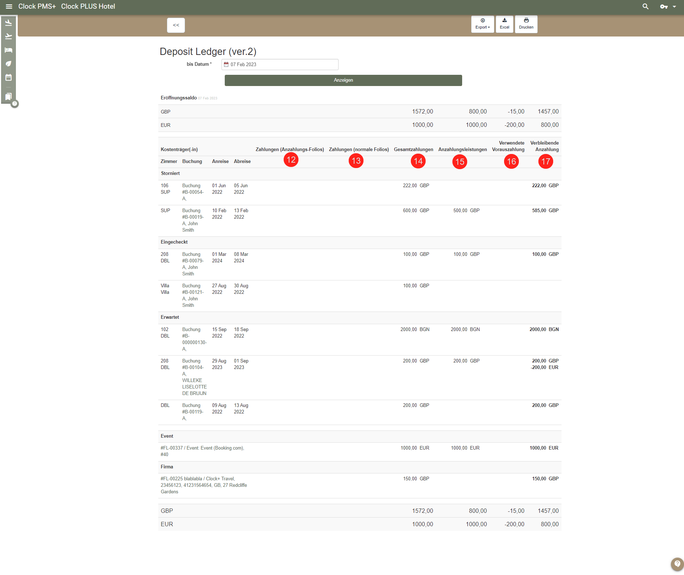
Task: Go back with the << button
Action: point(176,25)
